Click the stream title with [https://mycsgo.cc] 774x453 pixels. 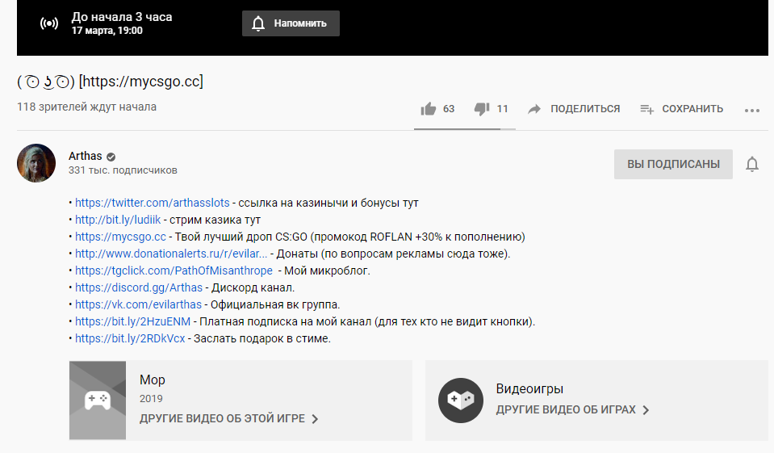(x=110, y=81)
